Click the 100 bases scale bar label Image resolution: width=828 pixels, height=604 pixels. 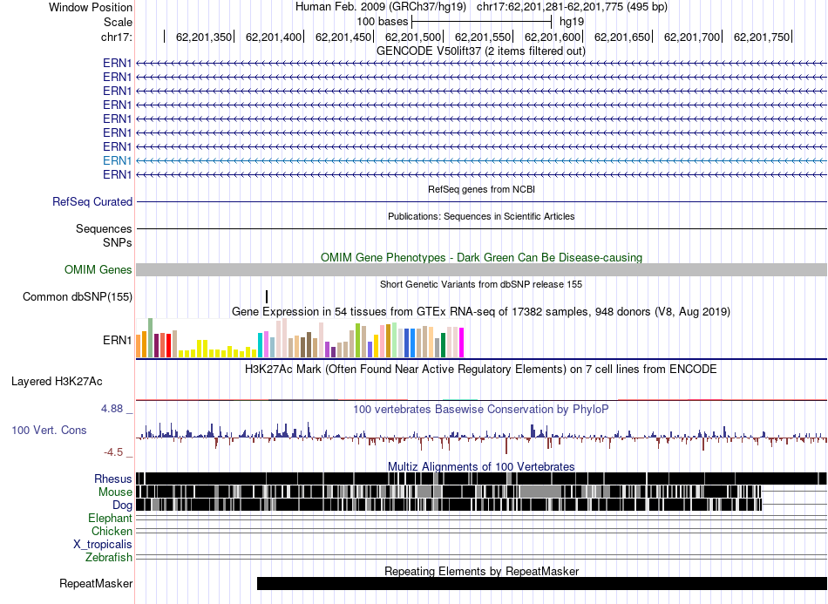(383, 22)
